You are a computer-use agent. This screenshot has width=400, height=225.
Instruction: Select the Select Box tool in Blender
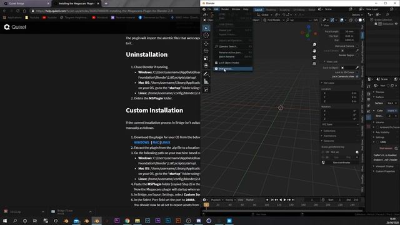tap(206, 28)
